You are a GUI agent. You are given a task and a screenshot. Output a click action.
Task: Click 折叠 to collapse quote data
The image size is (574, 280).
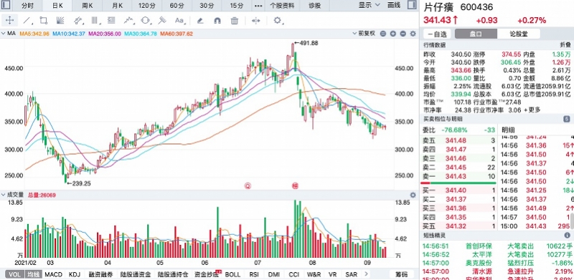[x=565, y=44]
